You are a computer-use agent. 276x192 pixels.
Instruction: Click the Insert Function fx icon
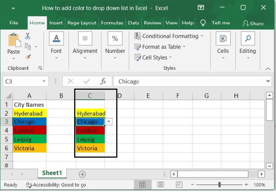[x=103, y=81]
